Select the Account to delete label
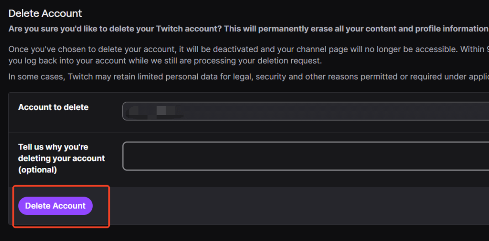 pos(53,107)
